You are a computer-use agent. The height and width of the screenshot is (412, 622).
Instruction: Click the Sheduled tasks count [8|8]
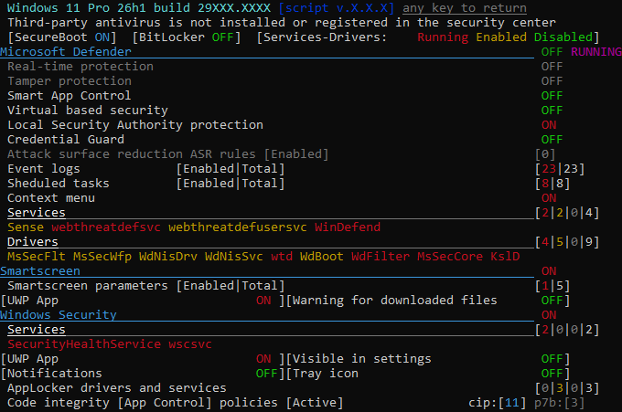(x=552, y=184)
